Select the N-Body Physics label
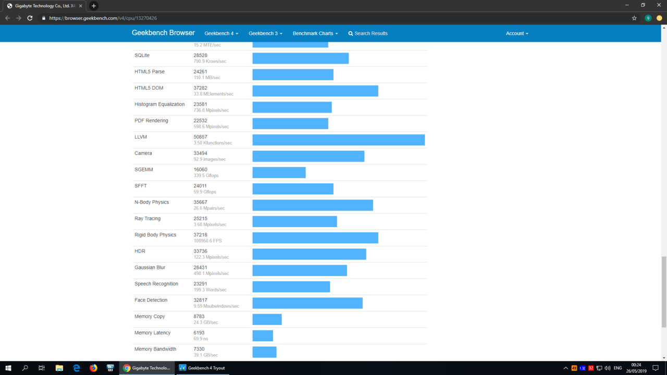 [x=152, y=202]
